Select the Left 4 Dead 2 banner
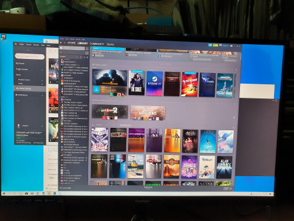Screen dimensions: 294x221 (110, 111)
